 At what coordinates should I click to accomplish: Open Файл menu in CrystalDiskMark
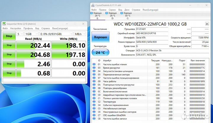5,28
